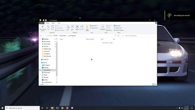
Task: Select This PC in navigation pane
Action: tap(45, 63)
